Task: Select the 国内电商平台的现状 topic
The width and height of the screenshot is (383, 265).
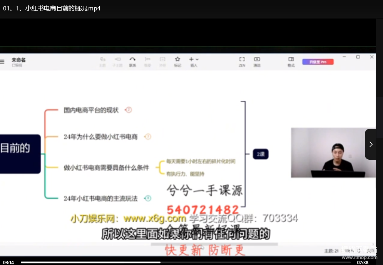Action: (x=91, y=110)
